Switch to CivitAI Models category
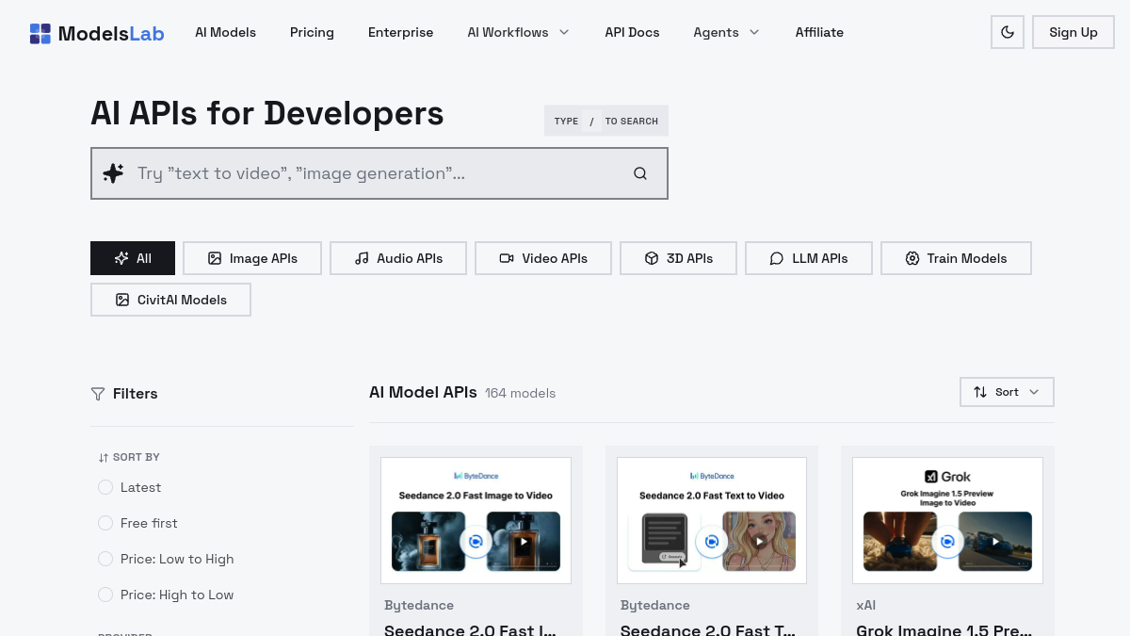 [171, 300]
